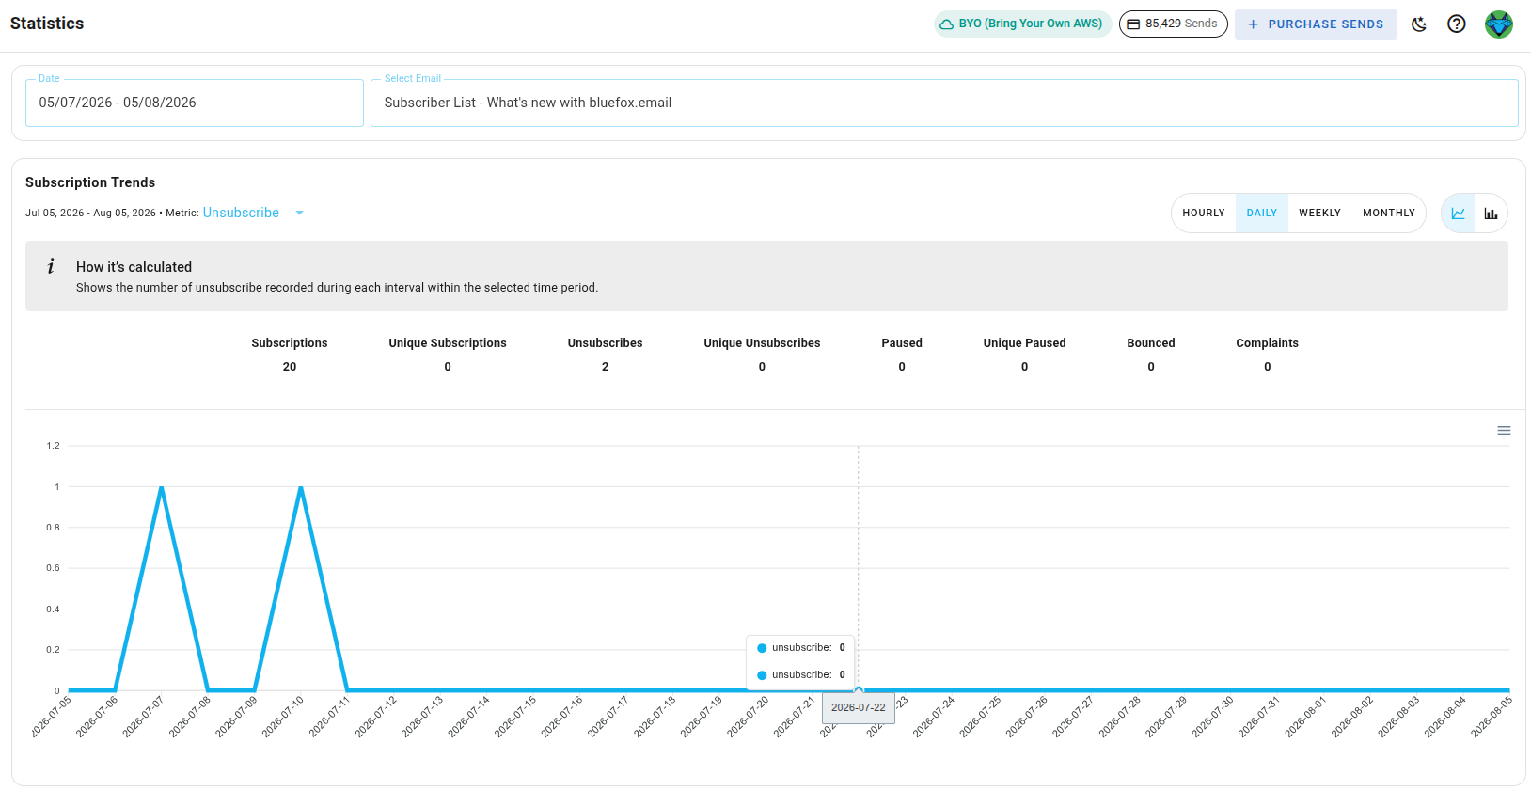Open the Select Email dropdown

click(944, 103)
